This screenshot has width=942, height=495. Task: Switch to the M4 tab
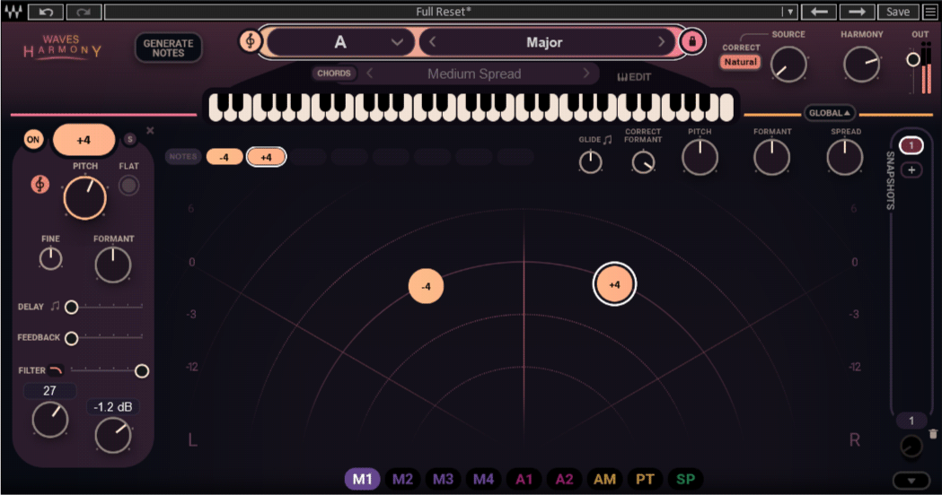click(x=483, y=479)
